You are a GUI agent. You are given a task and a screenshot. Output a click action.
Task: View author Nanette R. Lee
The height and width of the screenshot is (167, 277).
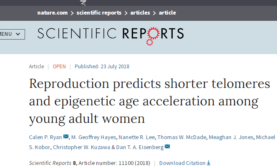[137, 137]
